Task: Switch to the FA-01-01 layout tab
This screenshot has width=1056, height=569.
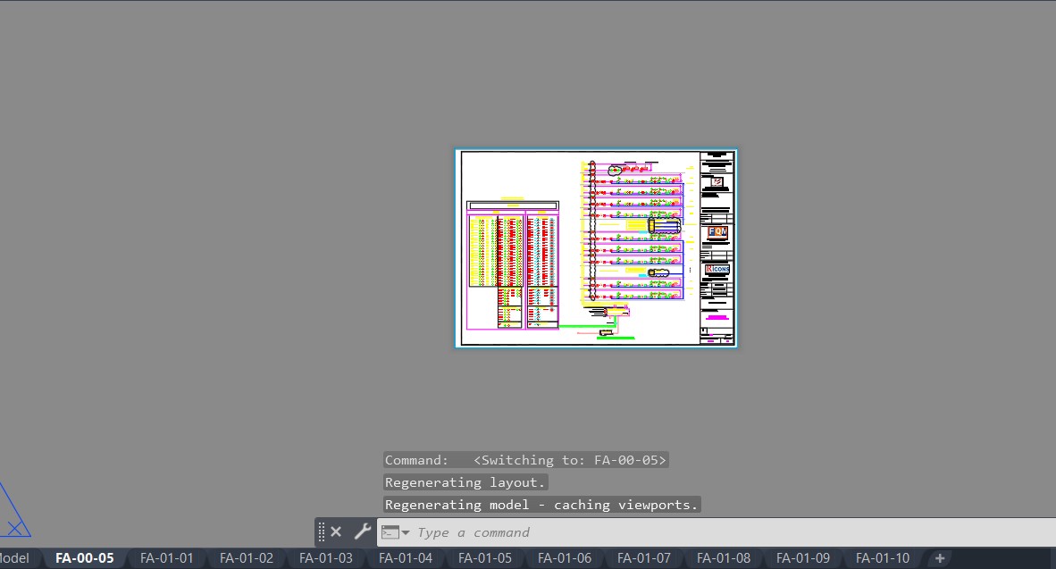Action: click(166, 558)
